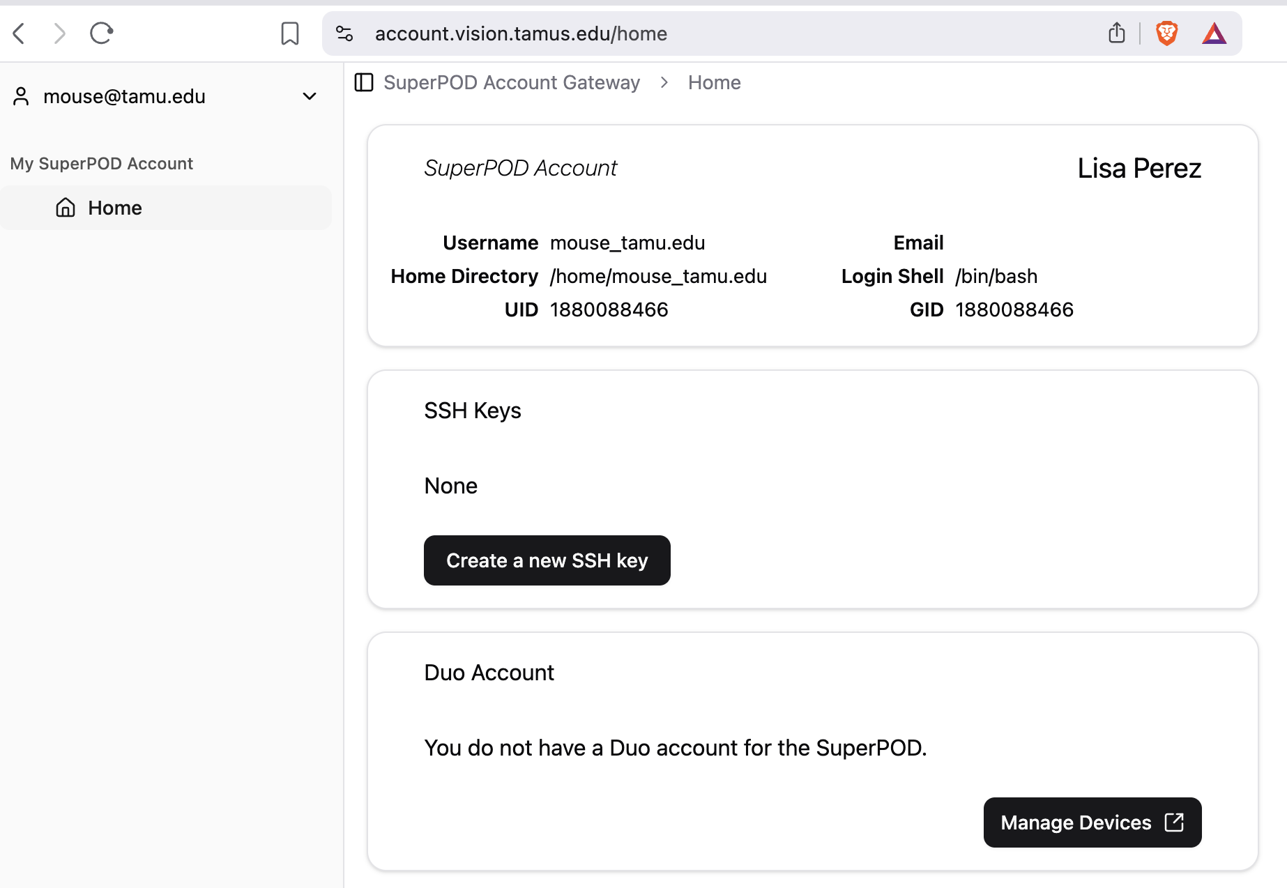Open the Home item under My SuperPOD Account

(114, 207)
